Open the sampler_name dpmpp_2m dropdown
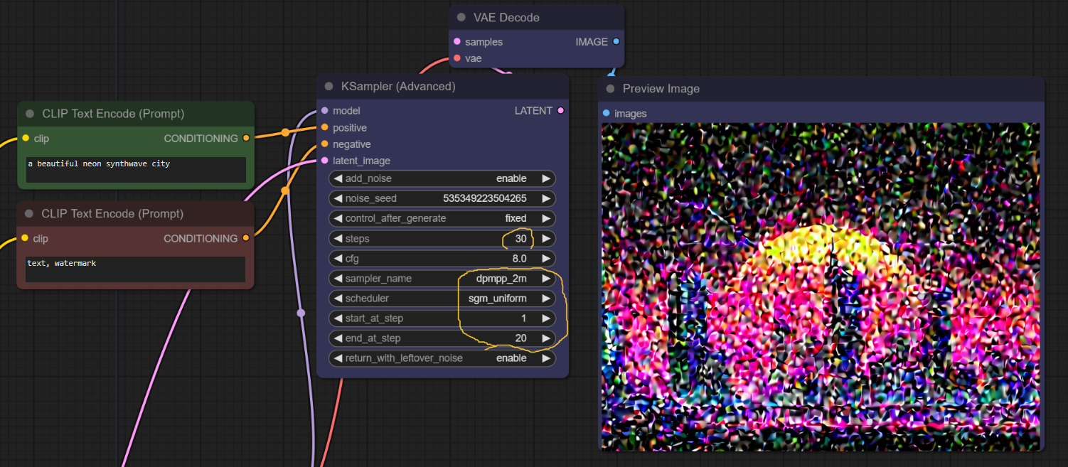Viewport: 1068px width, 467px height. pos(442,279)
